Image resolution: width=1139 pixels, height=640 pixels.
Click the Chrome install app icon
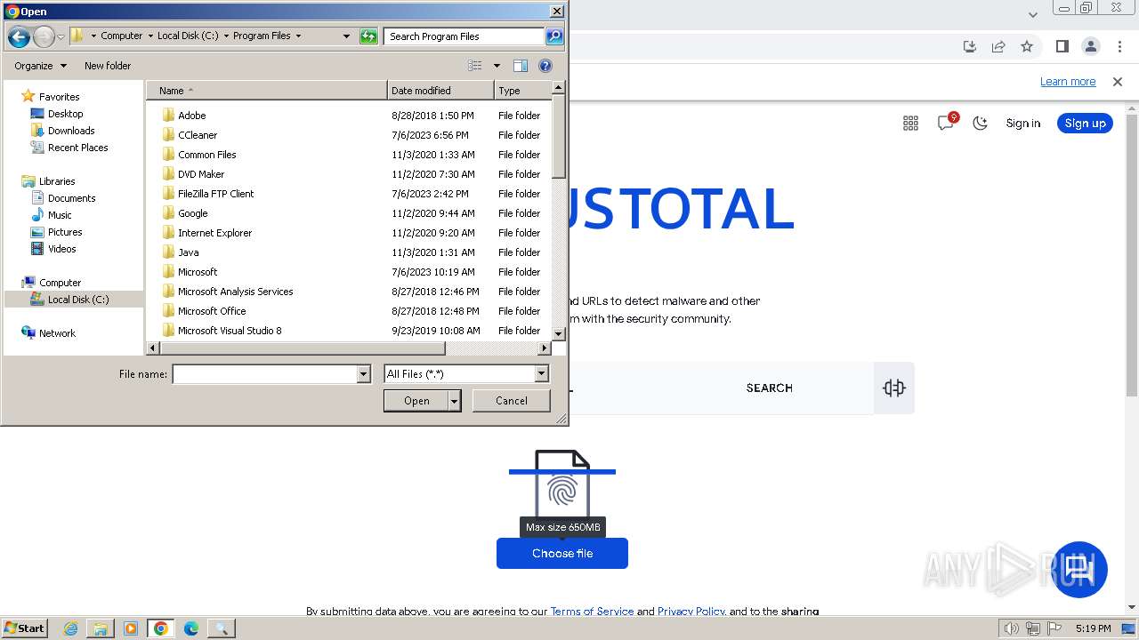pyautogui.click(x=970, y=46)
